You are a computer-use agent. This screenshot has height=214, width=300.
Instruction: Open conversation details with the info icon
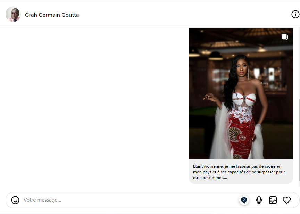295,14
